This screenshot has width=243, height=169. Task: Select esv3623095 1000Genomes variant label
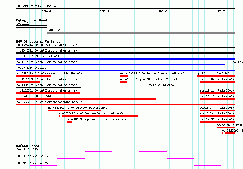(91, 113)
